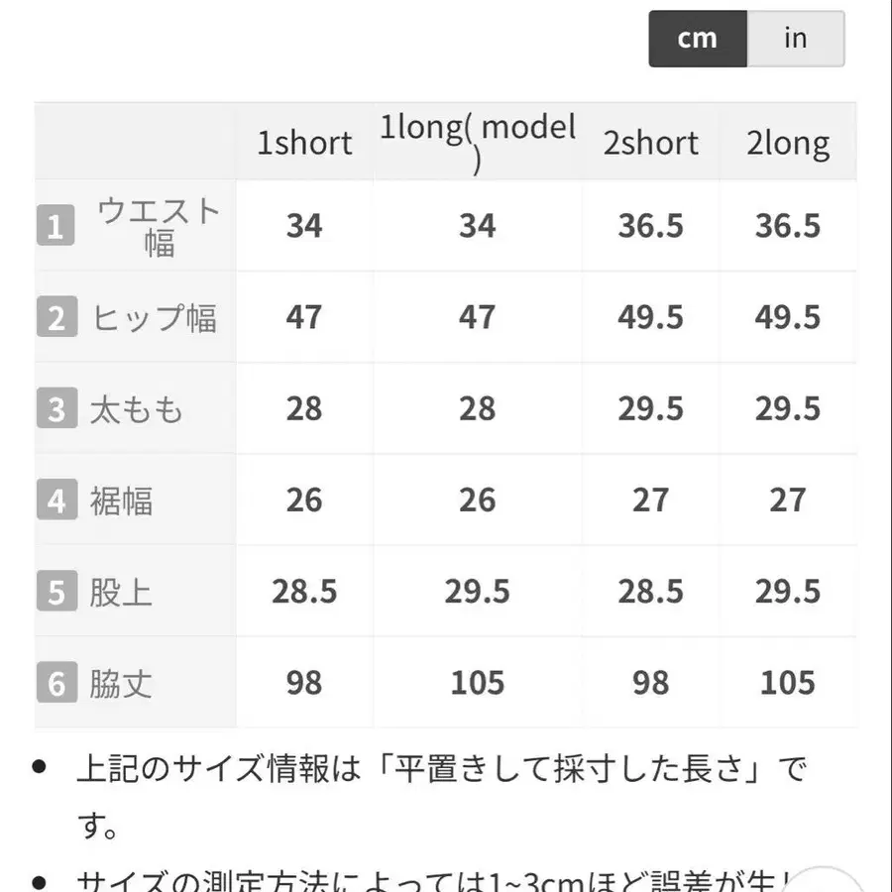
Task: Click the 裾幅 value 27 under 2short
Action: click(651, 501)
